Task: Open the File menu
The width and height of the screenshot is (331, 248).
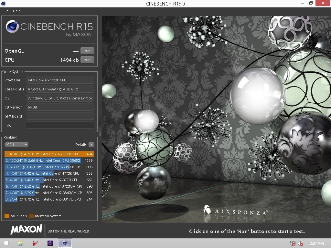Action: [5, 11]
